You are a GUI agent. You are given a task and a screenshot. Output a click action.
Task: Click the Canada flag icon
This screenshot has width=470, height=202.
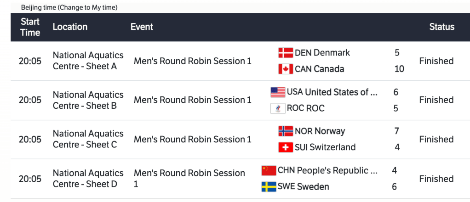point(286,69)
